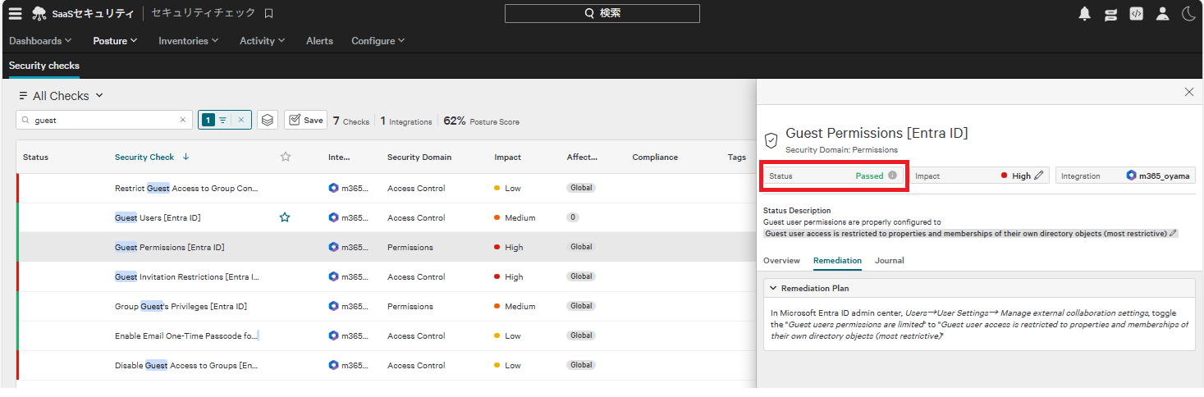Click the notifications bell icon
This screenshot has width=1204, height=397.
(1084, 13)
